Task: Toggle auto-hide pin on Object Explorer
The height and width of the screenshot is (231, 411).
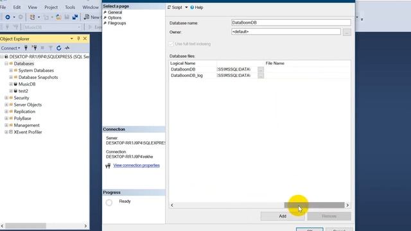Action: point(78,38)
